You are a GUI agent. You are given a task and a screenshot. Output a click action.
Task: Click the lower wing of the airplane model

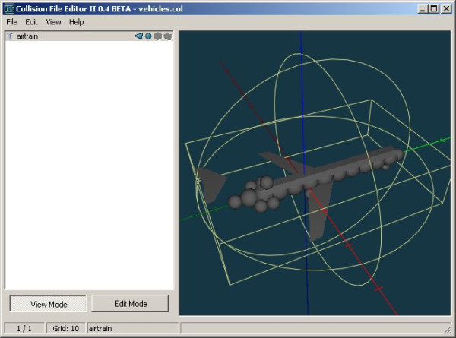click(x=319, y=212)
